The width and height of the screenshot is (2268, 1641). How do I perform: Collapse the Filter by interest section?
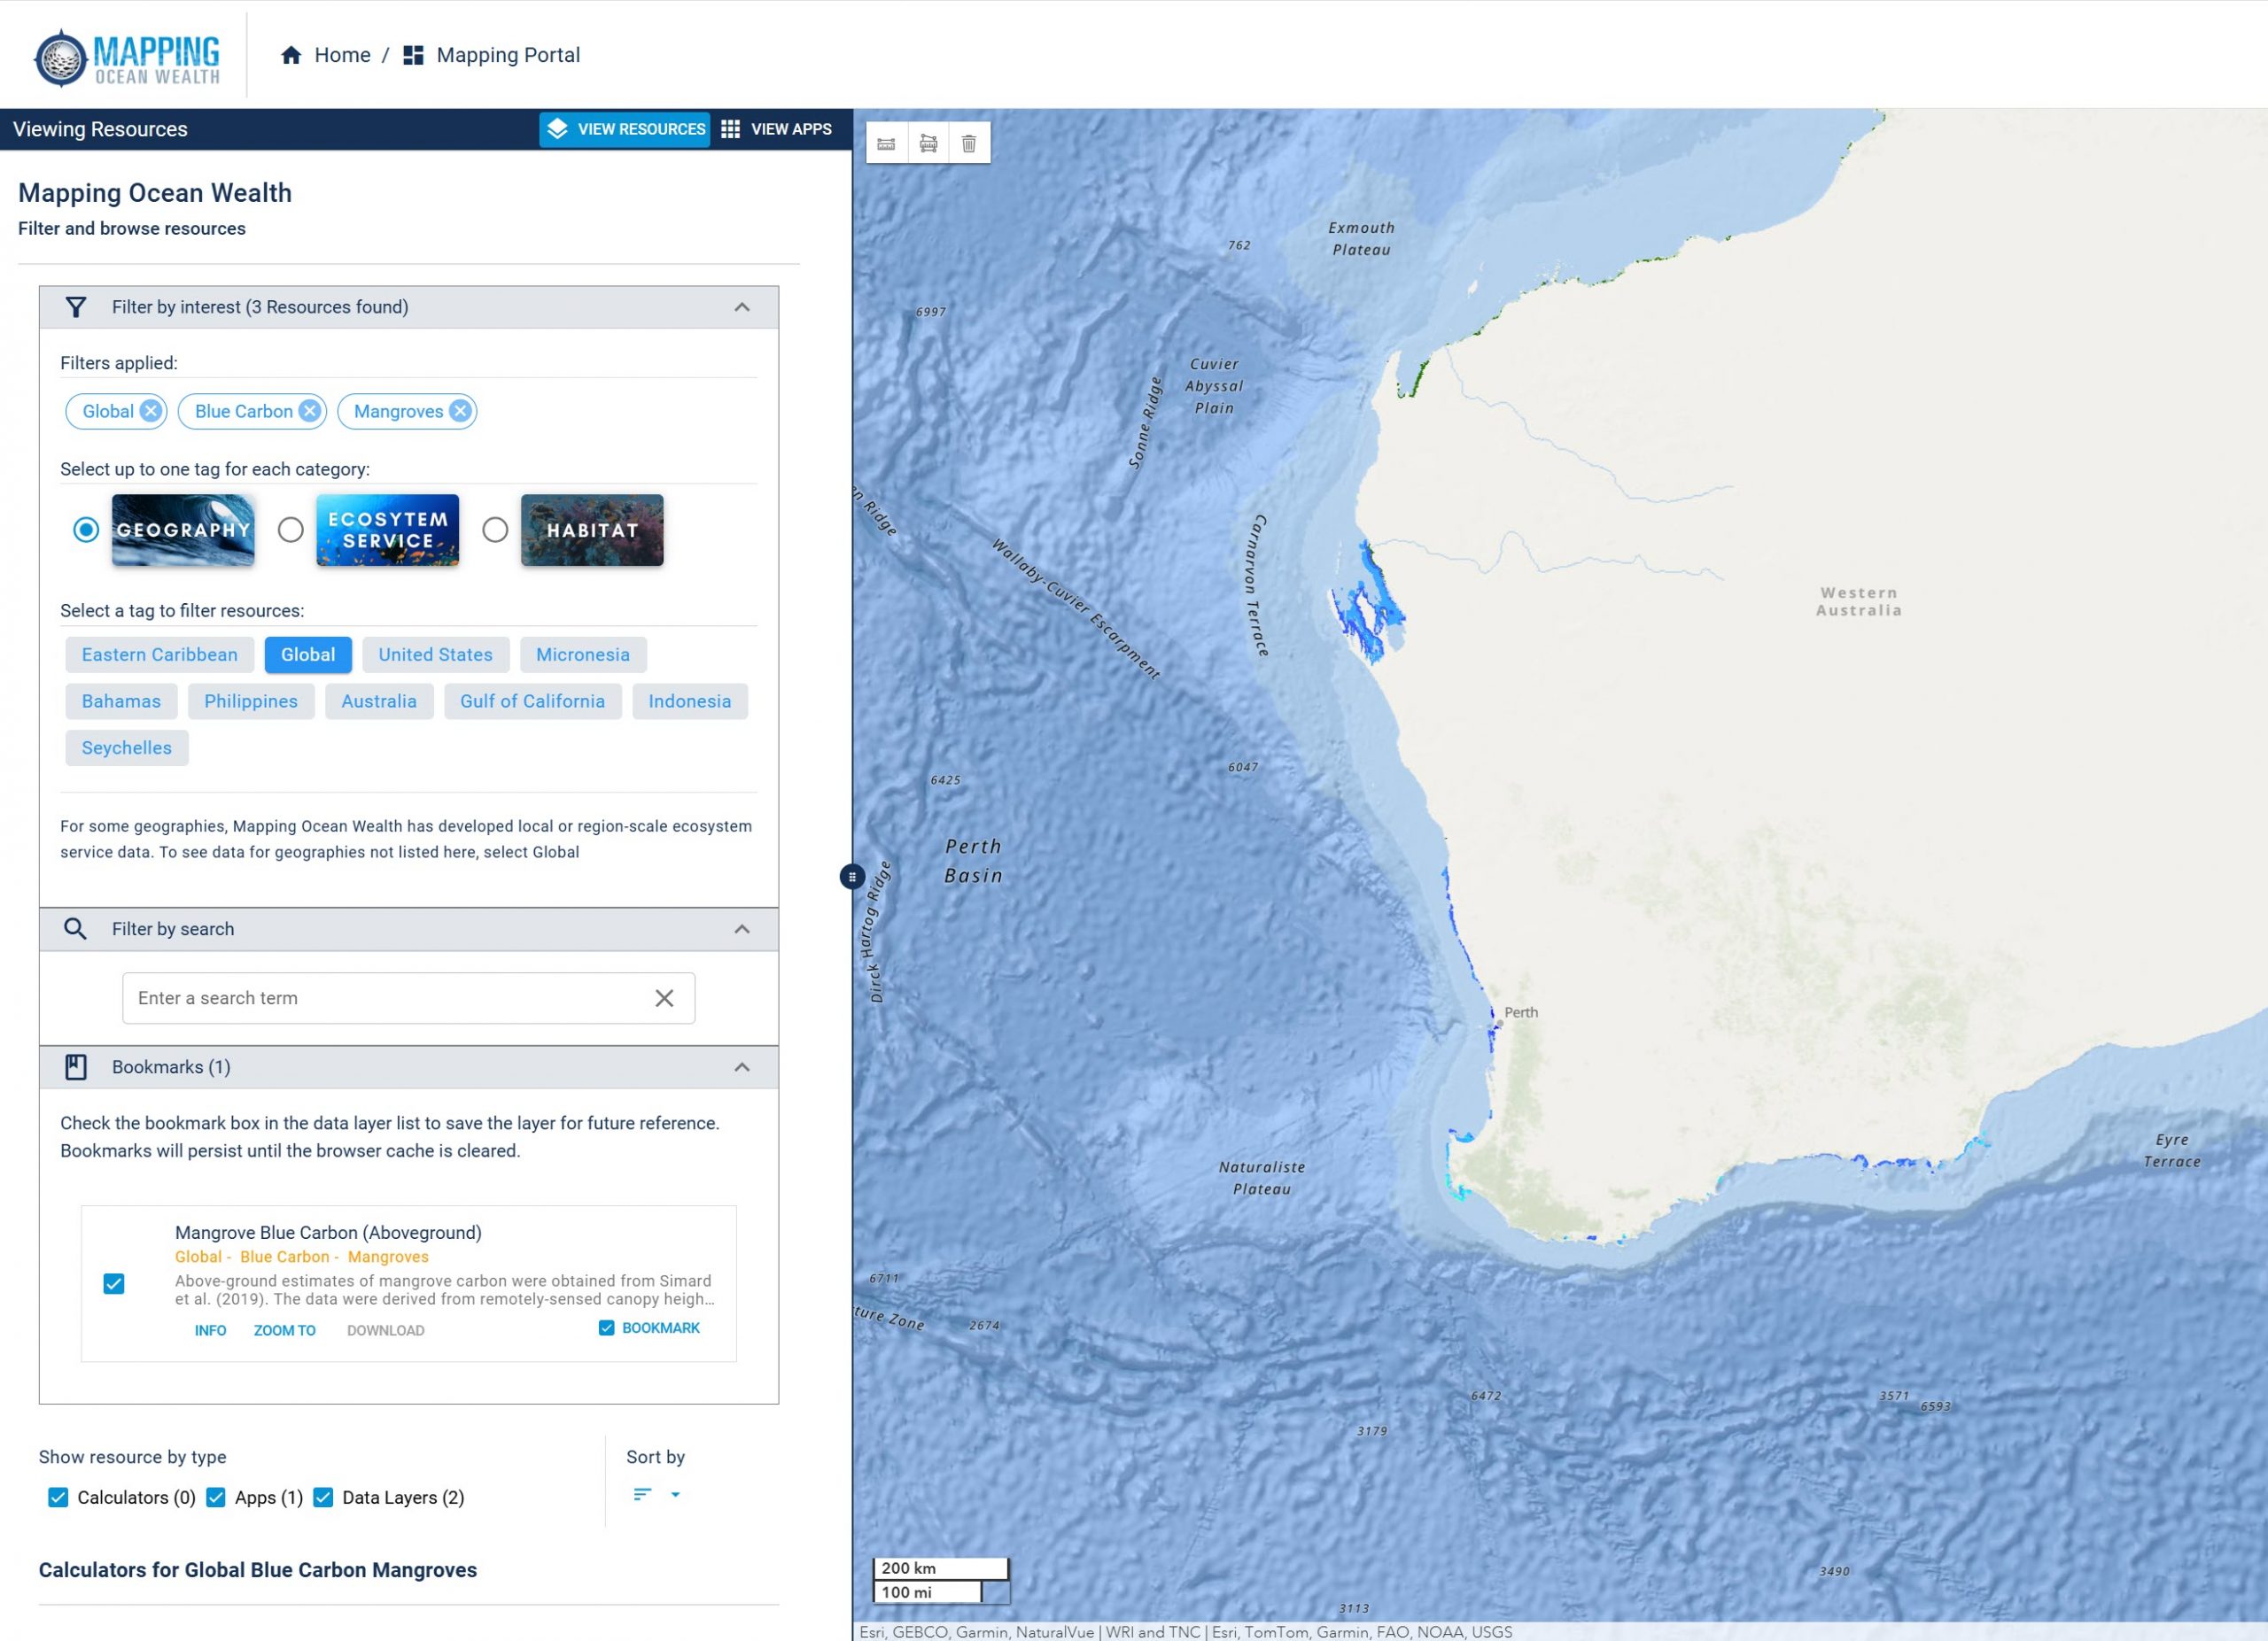pyautogui.click(x=741, y=306)
